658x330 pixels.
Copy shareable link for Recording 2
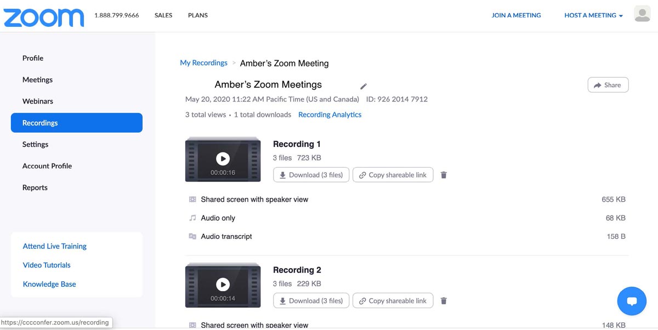point(393,300)
